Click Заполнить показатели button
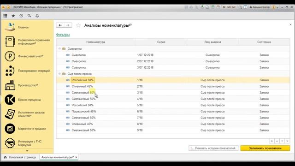Image resolution: width=295 pixels, height=166 pixels. [265, 148]
